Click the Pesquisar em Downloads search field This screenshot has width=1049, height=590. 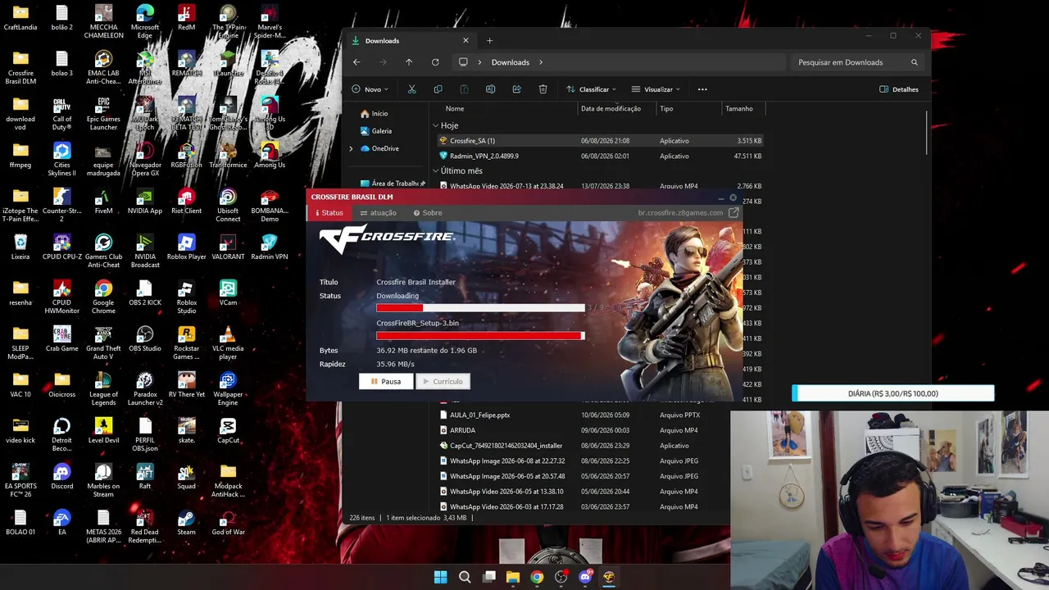[x=857, y=62]
